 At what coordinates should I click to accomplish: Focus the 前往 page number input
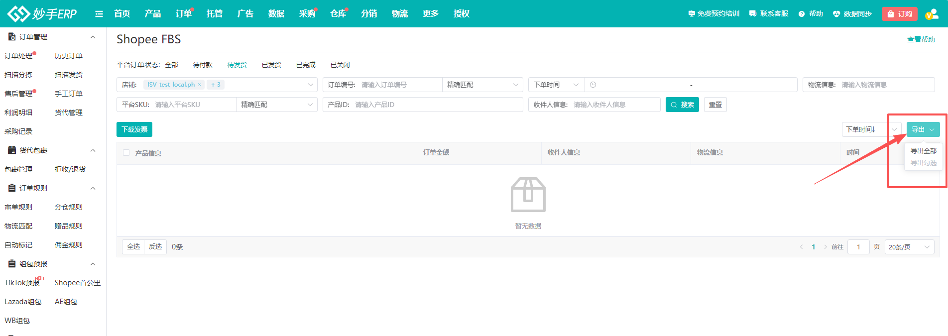pyautogui.click(x=858, y=247)
